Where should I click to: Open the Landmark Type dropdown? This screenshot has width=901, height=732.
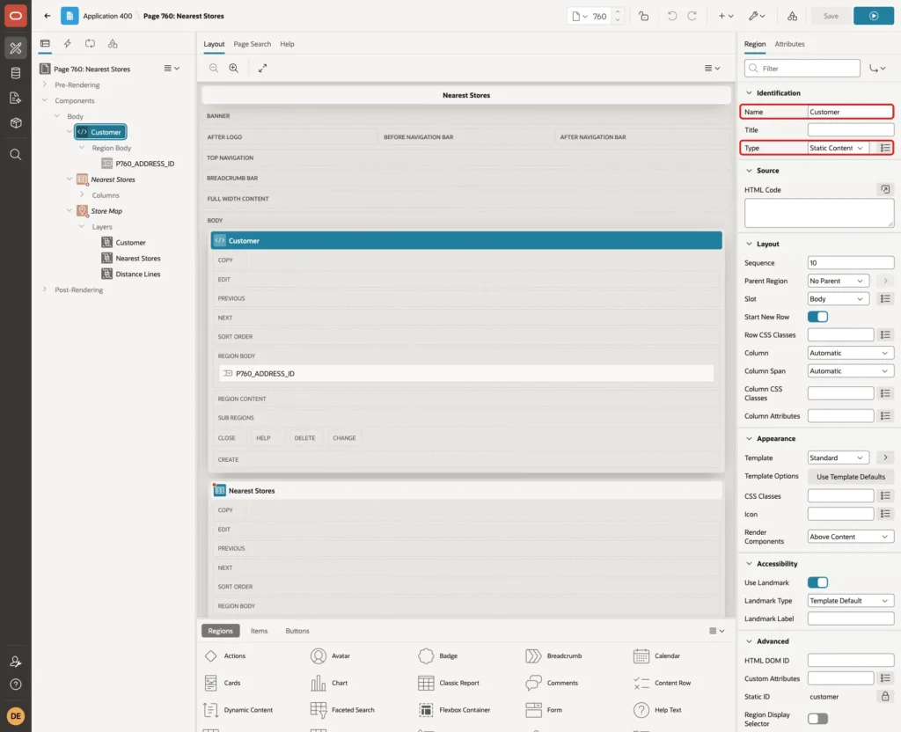(x=851, y=600)
